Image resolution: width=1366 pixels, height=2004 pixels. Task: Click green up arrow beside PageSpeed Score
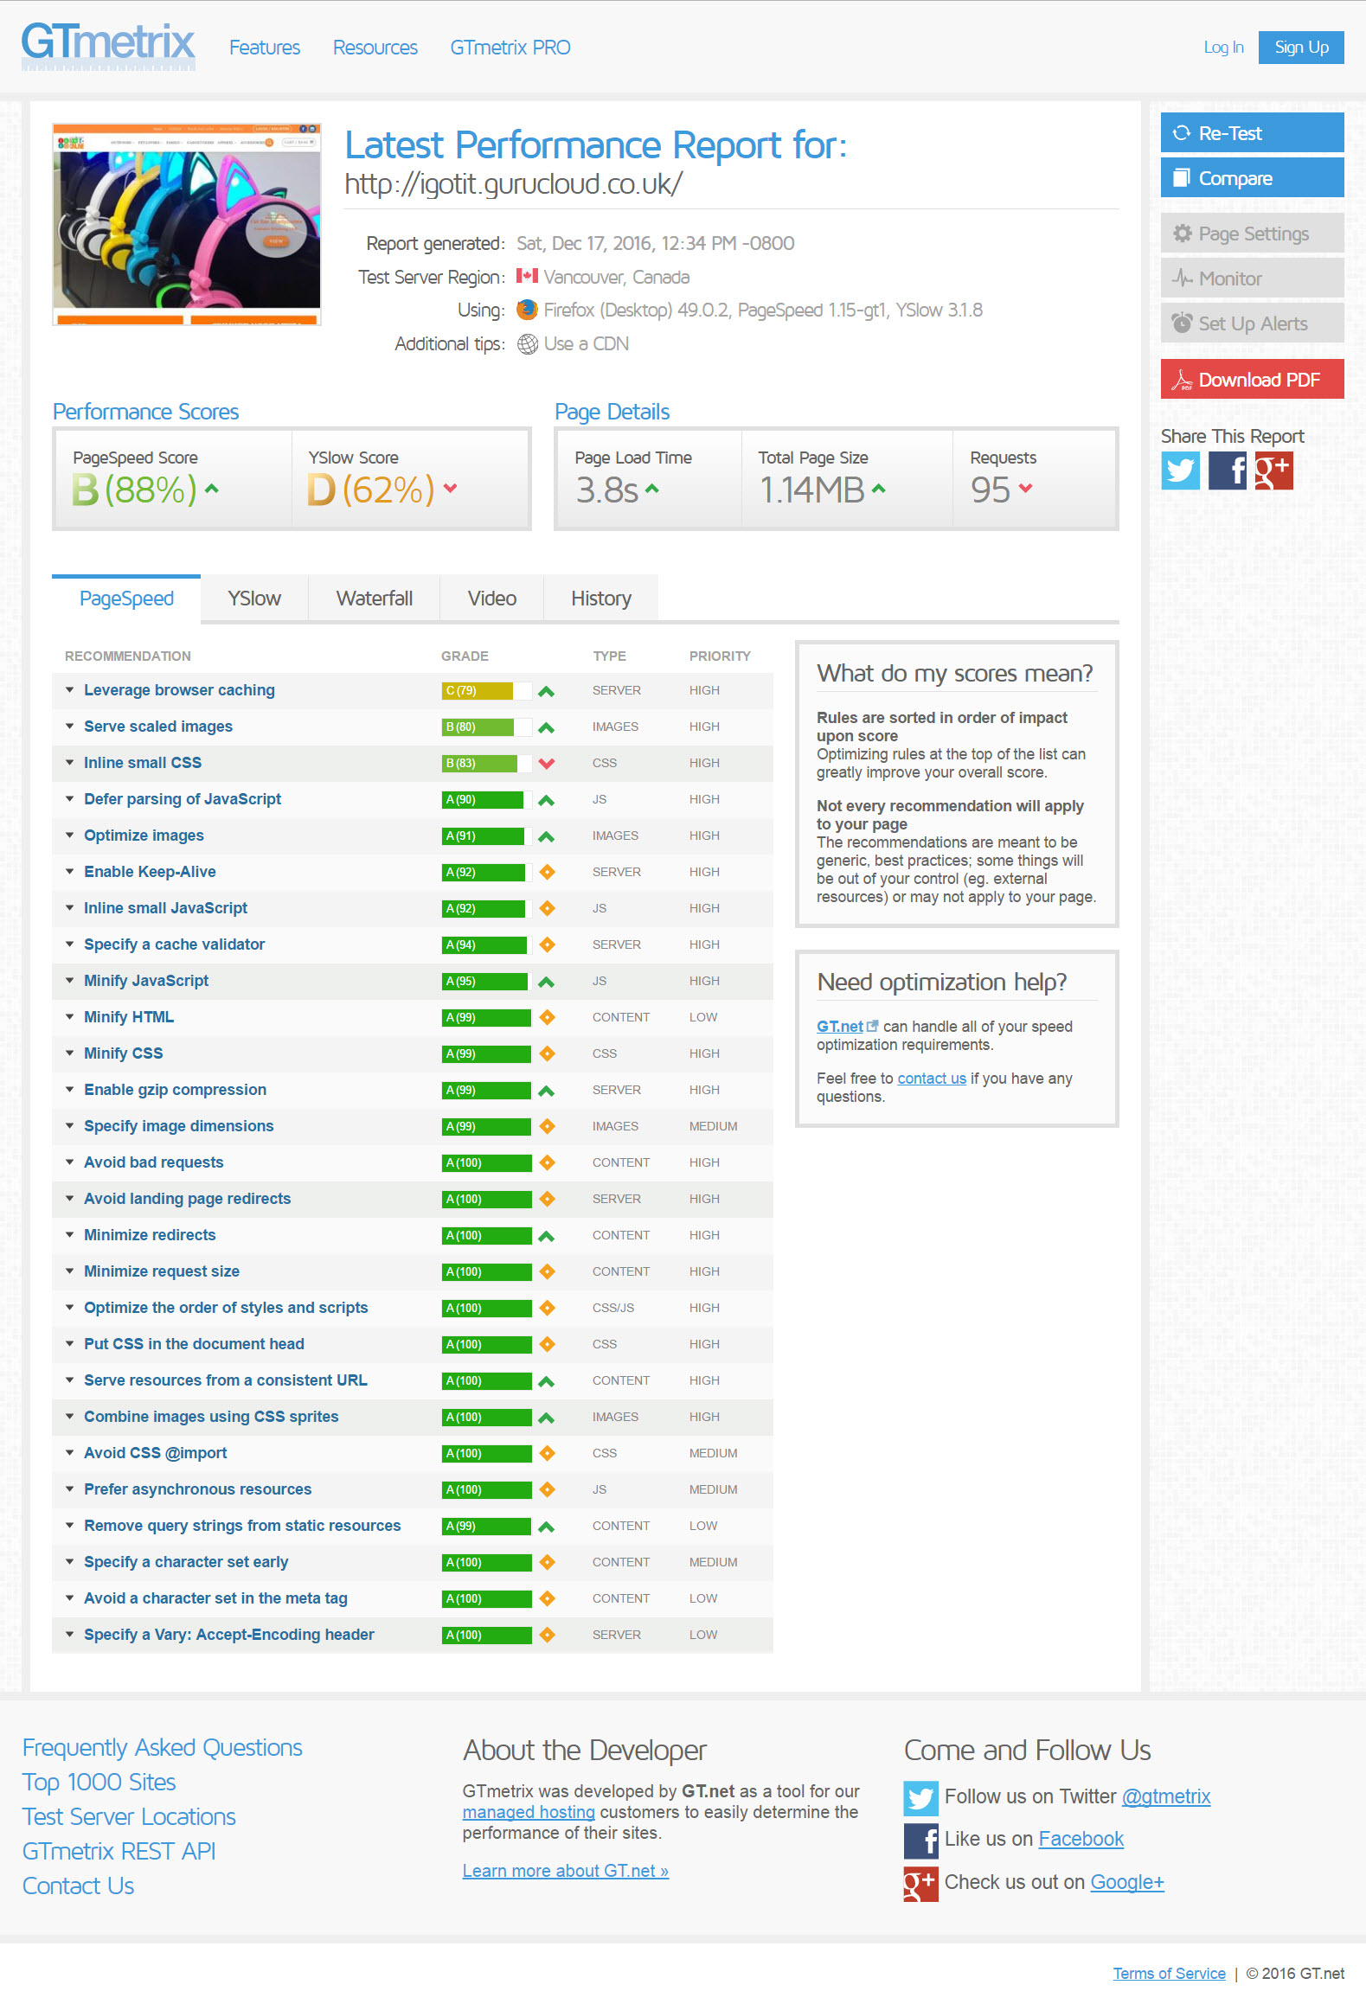(212, 489)
